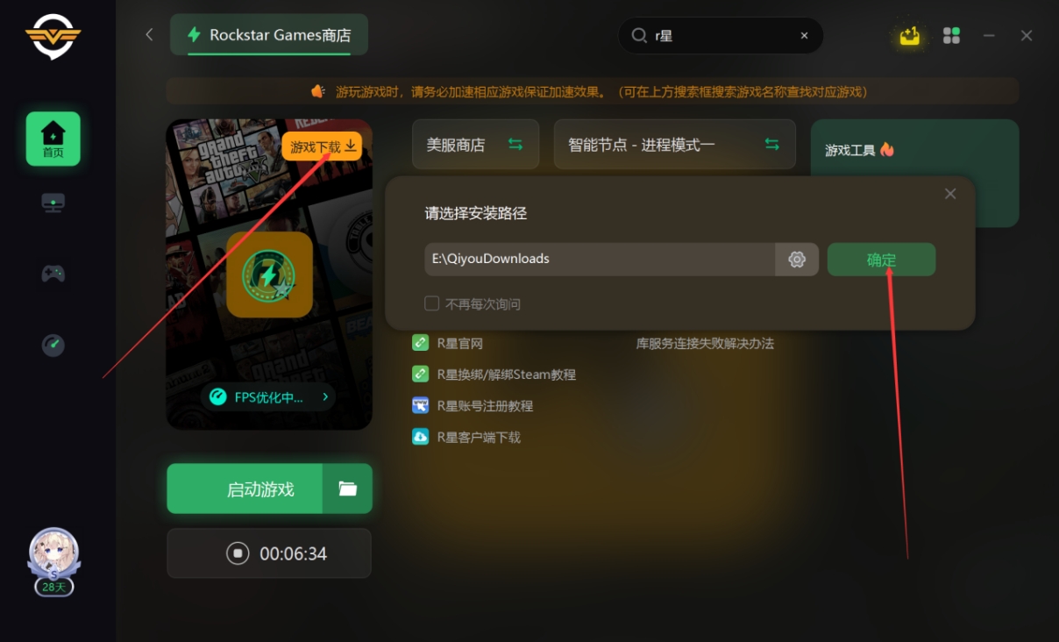Clear the search text r星
Viewport: 1059px width, 642px height.
tap(804, 36)
